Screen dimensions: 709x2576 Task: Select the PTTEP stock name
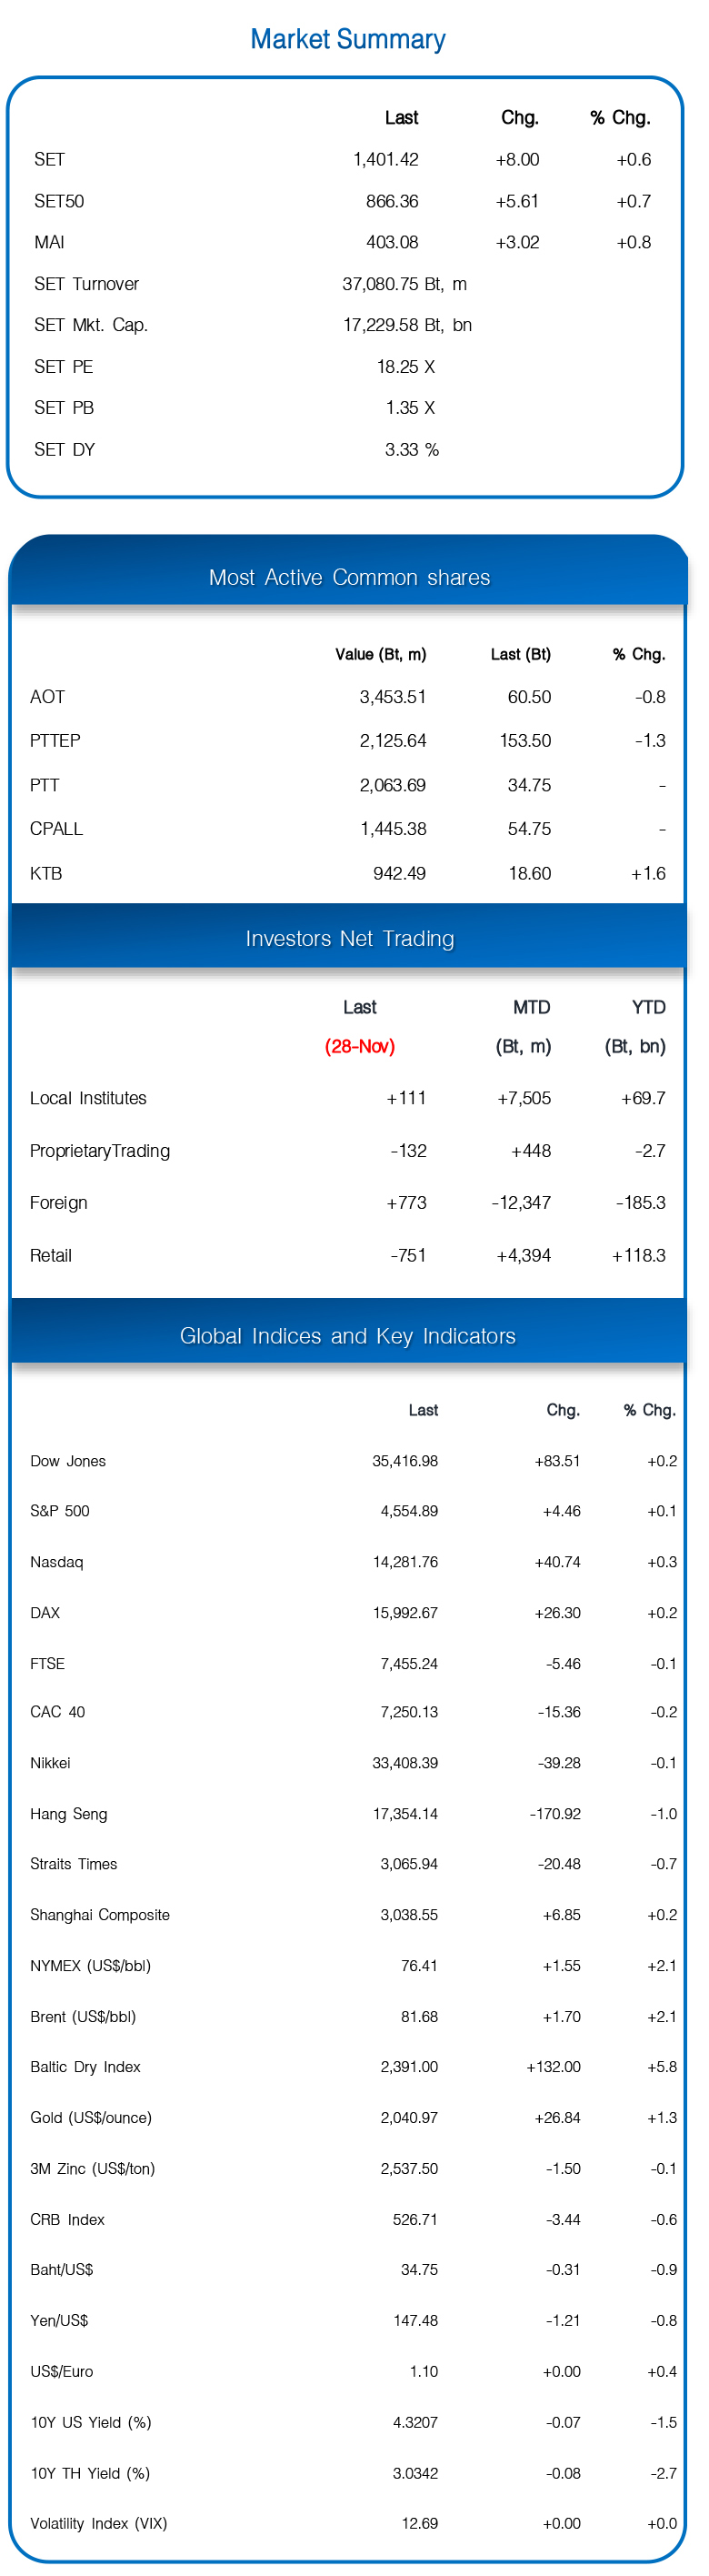click(55, 741)
